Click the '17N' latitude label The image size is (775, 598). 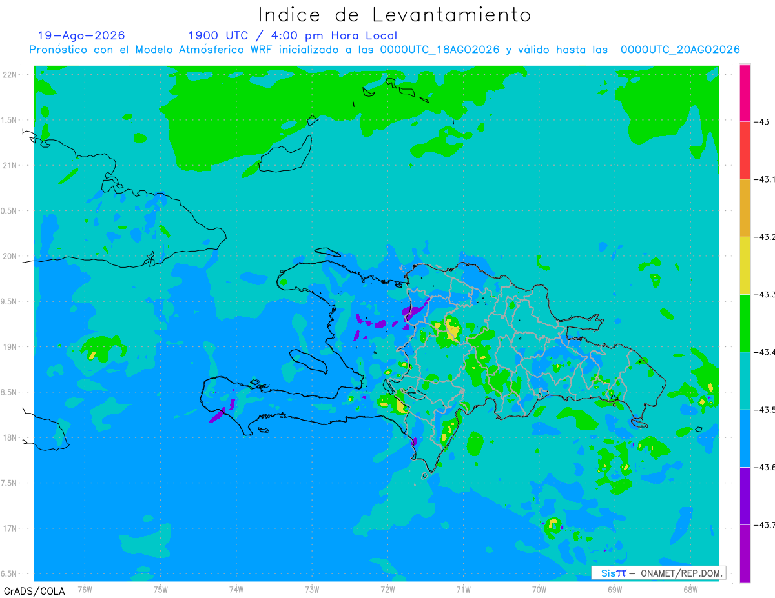(10, 528)
